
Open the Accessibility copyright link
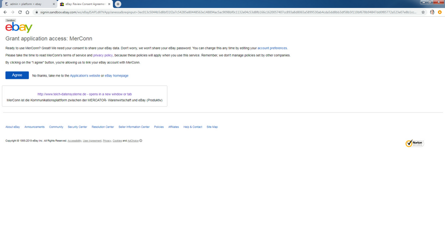click(75, 141)
